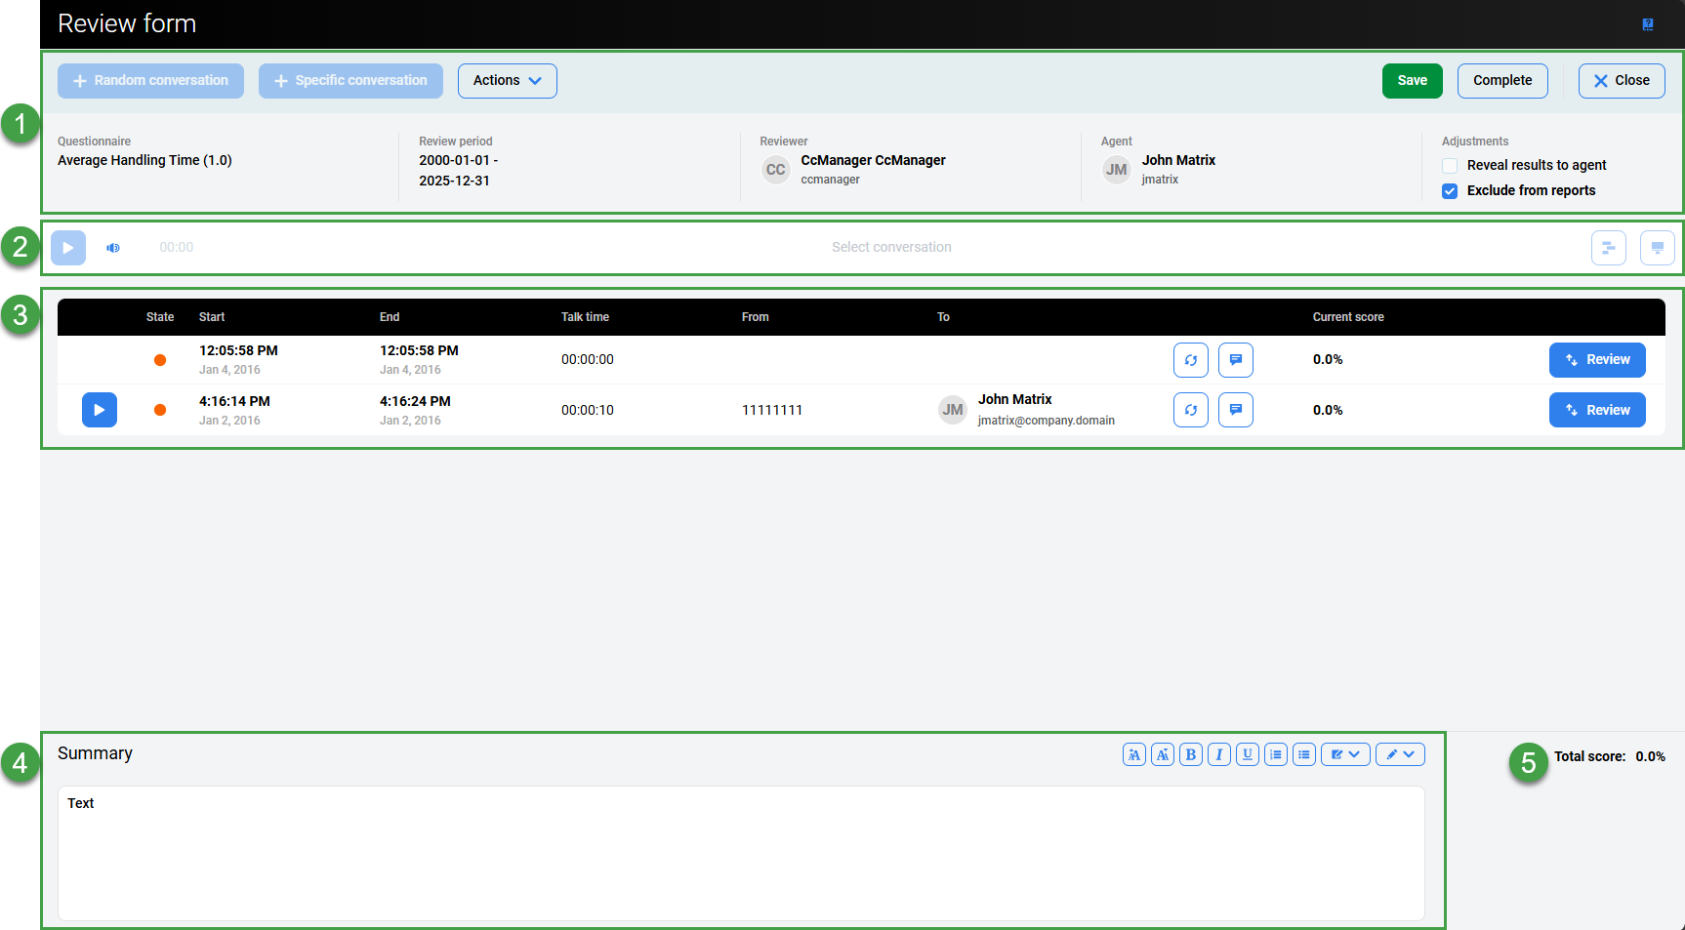
Task: Open comment icon for the 12:05:58 PM conversation
Action: (x=1235, y=360)
